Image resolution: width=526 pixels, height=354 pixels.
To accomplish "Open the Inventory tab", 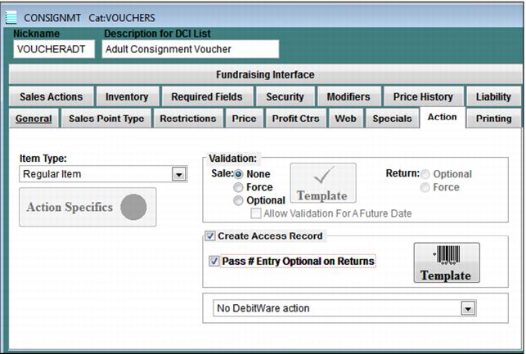I will click(127, 96).
